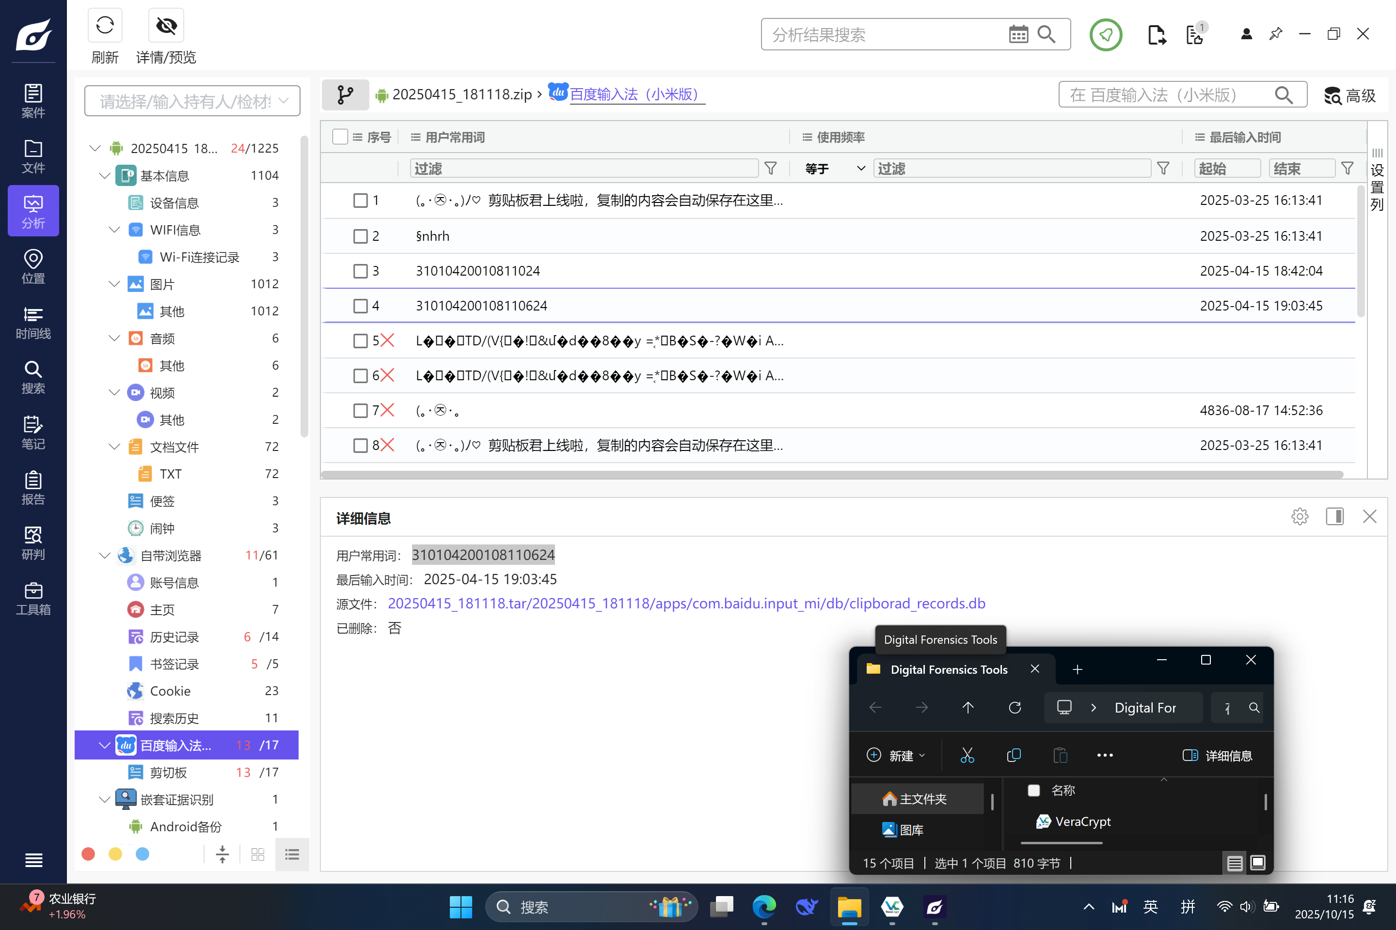Click the gear icon in 详细信息 panel
The image size is (1396, 930).
click(1299, 517)
